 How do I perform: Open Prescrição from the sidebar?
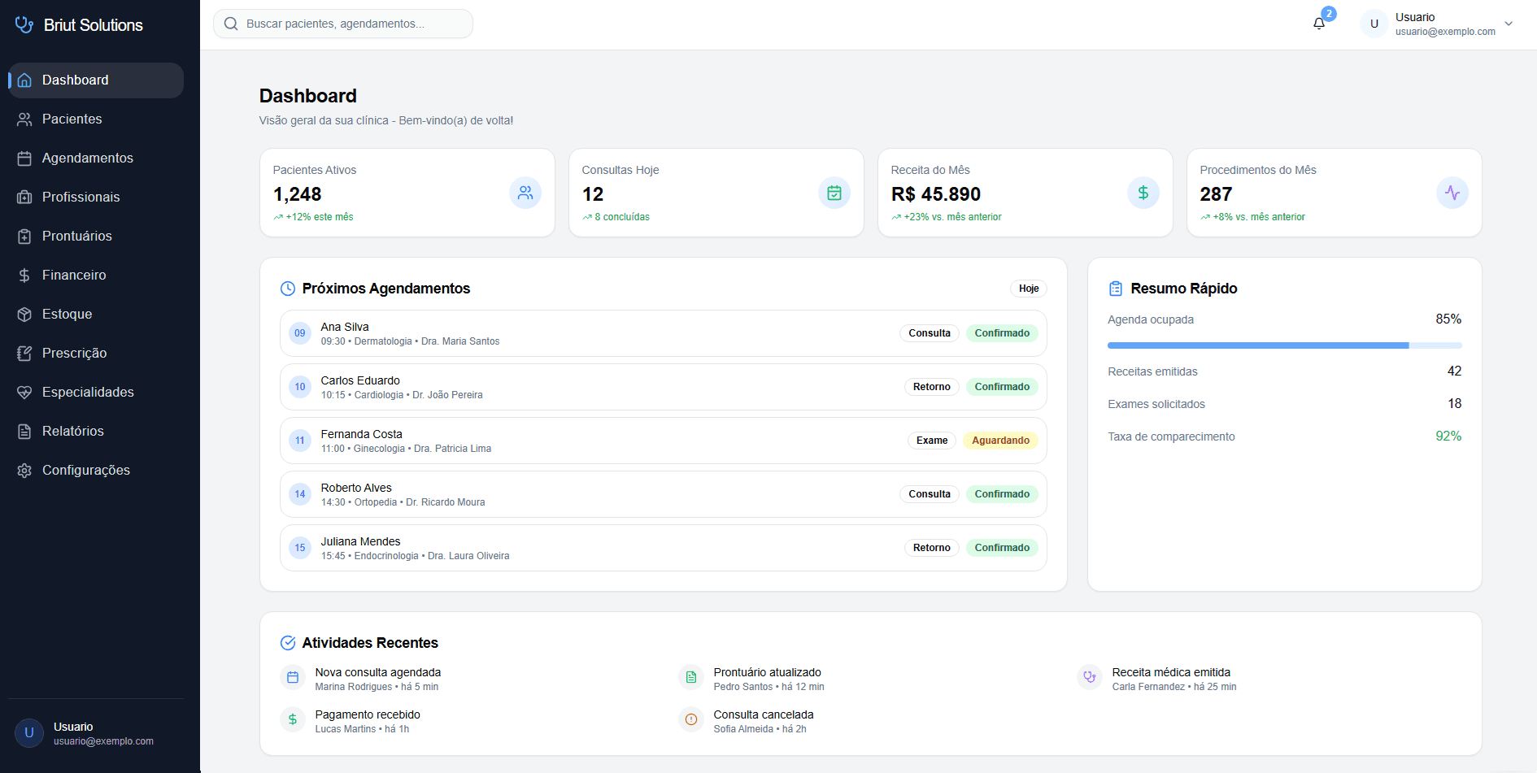pos(75,353)
